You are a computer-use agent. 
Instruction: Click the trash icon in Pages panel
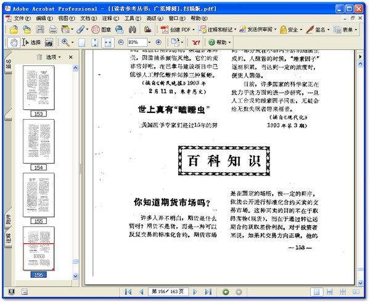39,57
